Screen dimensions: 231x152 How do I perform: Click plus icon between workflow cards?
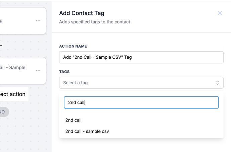1,46
